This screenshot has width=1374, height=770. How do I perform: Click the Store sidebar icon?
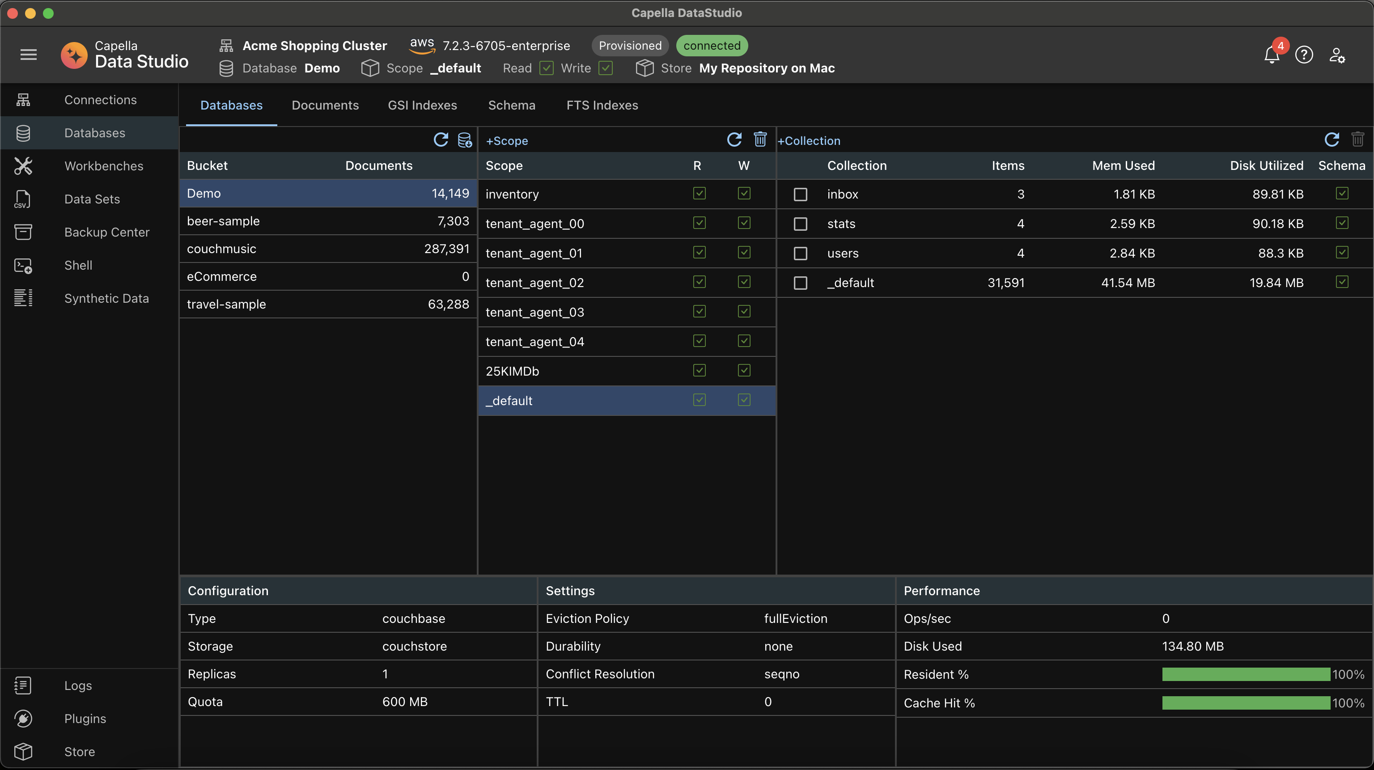point(23,751)
